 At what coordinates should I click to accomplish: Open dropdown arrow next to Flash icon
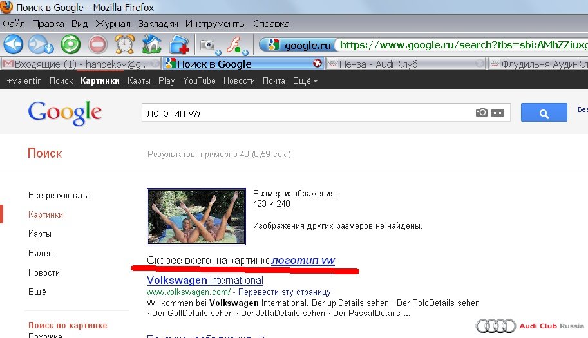(245, 52)
